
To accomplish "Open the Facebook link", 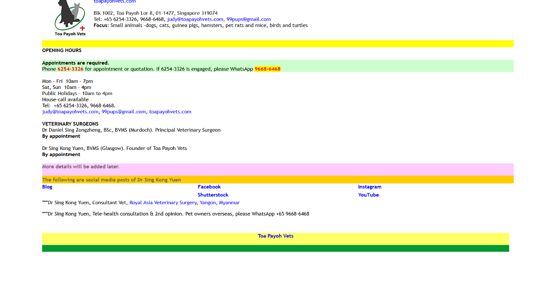I will pos(209,187).
